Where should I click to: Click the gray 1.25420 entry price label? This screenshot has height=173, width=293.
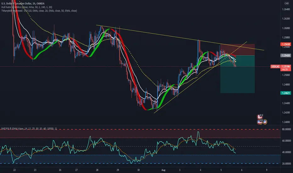[285, 56]
